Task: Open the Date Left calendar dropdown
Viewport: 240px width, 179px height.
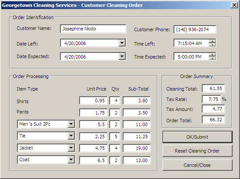Action: tap(122, 43)
